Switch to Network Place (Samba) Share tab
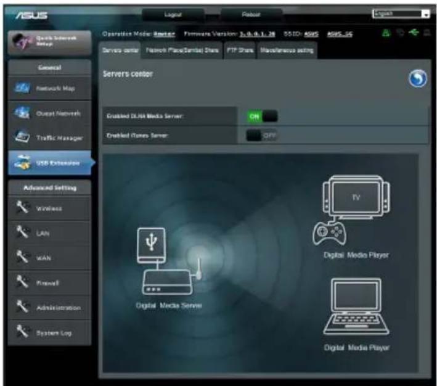437x386 pixels. [x=182, y=51]
